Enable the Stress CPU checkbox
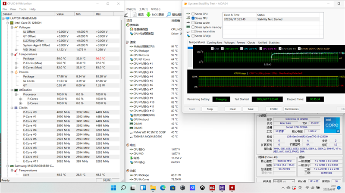The image size is (345, 193). tap(193, 14)
